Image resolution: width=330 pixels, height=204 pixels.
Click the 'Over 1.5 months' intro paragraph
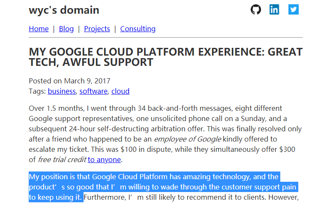(x=165, y=134)
